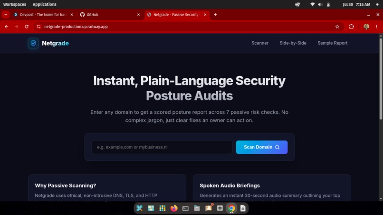
Task: Reload the Netgrade page
Action: (27, 27)
